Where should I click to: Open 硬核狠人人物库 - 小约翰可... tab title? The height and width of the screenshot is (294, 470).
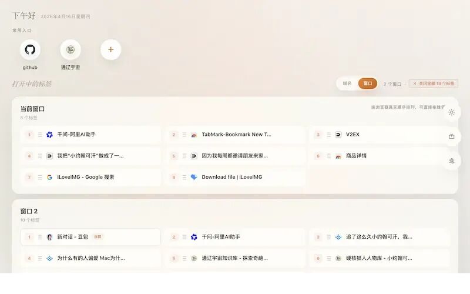coord(379,258)
